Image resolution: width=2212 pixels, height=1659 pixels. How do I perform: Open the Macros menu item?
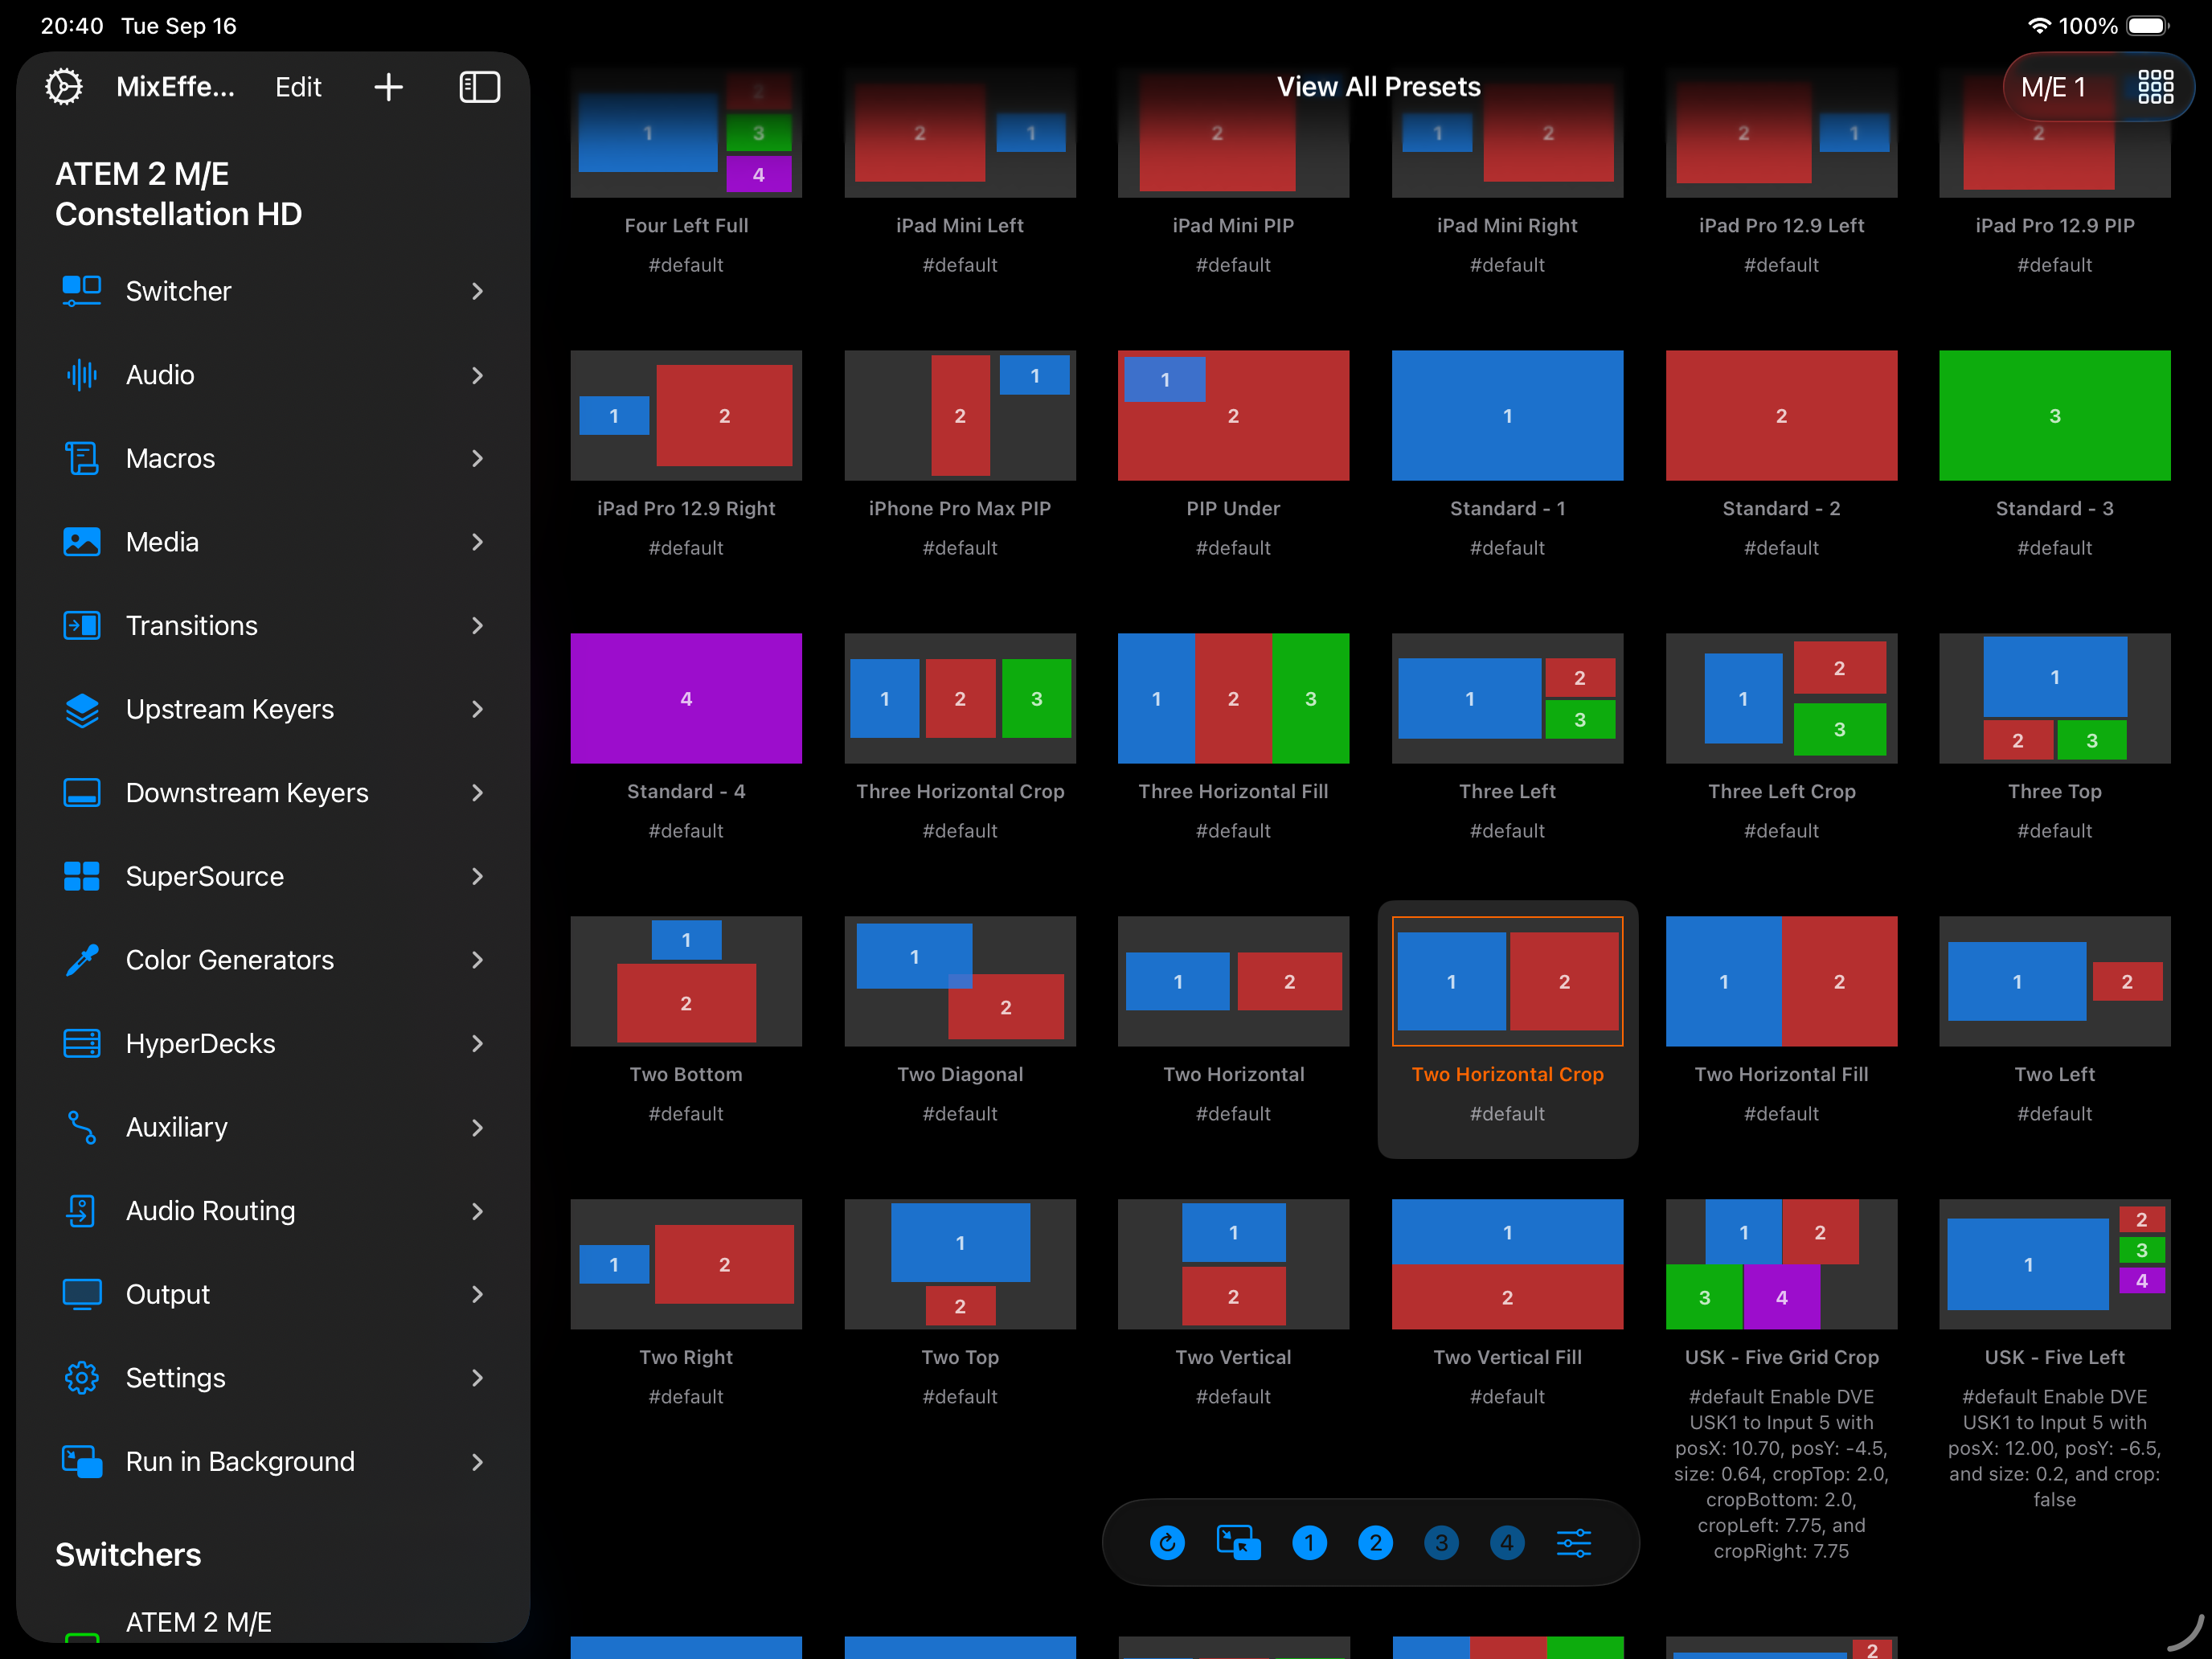[x=171, y=458]
